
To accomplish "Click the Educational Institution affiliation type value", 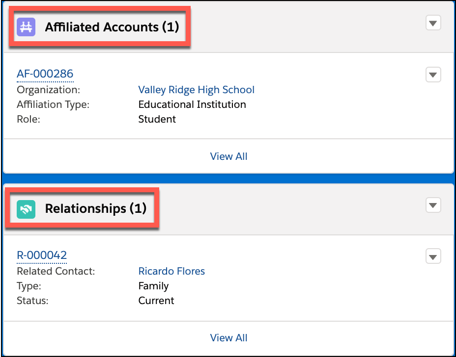I will pos(192,104).
